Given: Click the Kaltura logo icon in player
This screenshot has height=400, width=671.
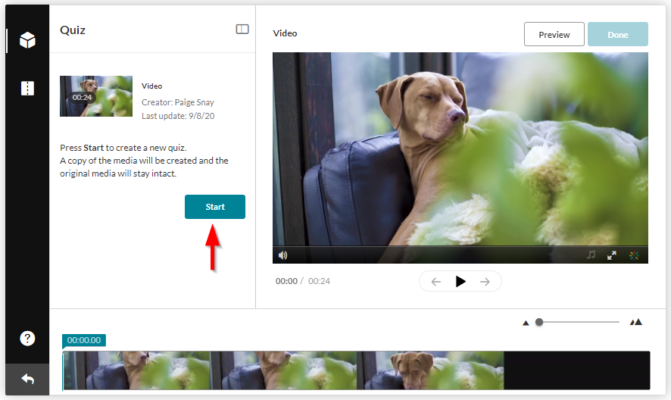Looking at the screenshot, I should (634, 255).
